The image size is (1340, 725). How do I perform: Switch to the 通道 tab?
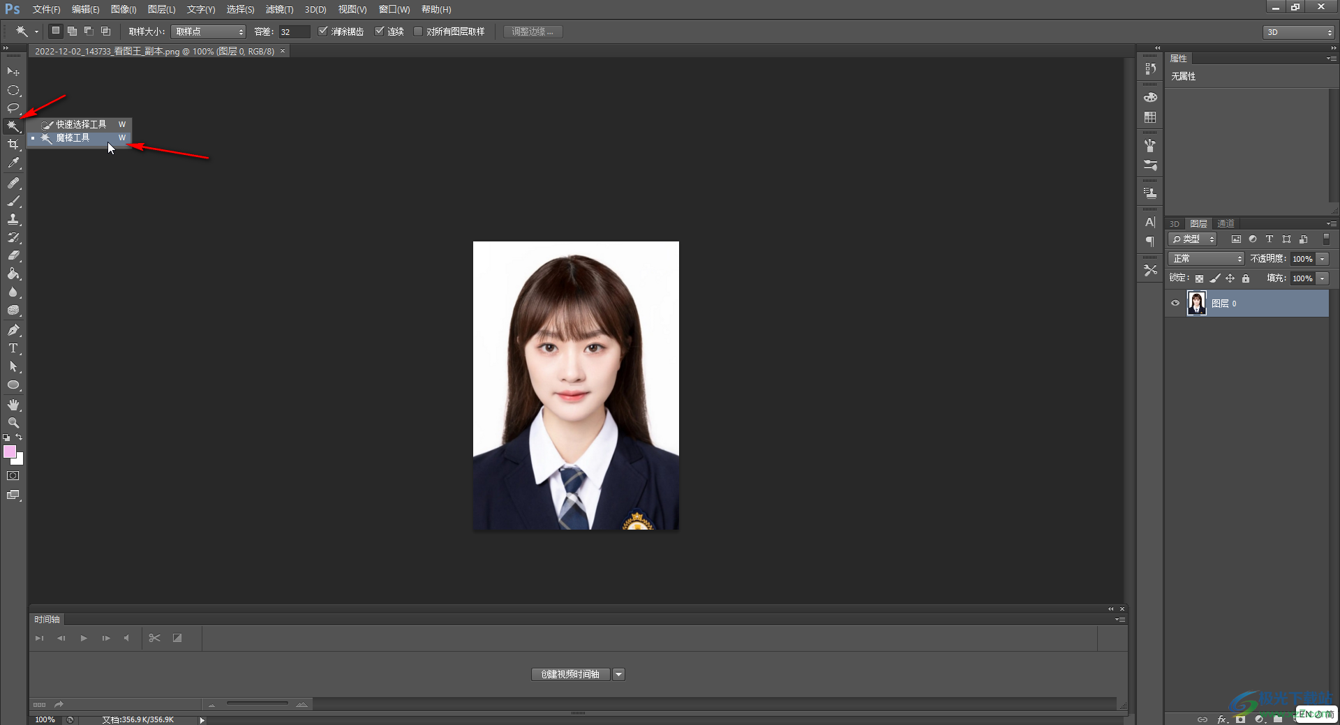pos(1226,223)
